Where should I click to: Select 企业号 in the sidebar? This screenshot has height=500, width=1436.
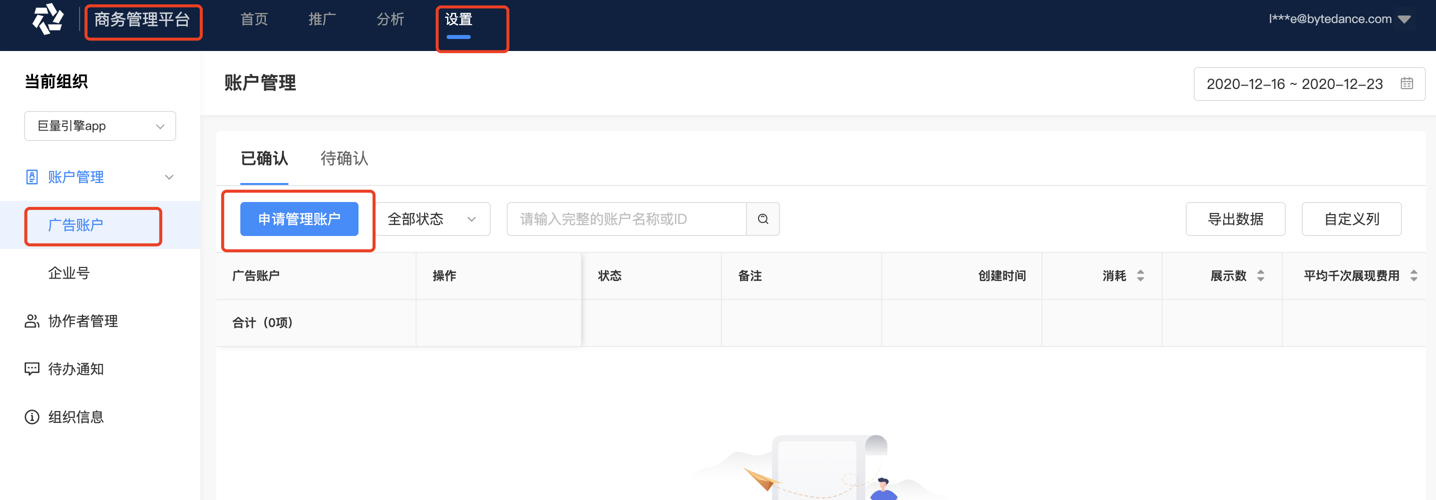tap(69, 273)
